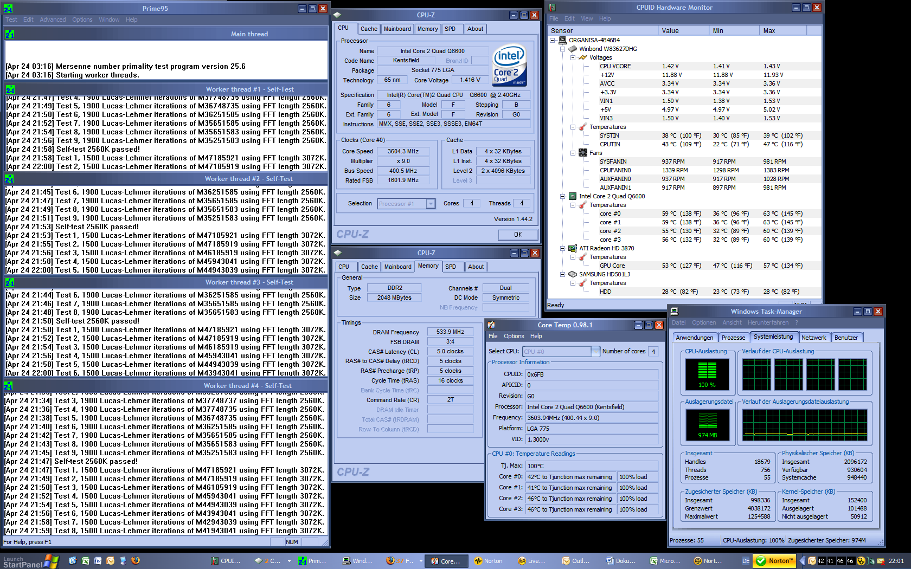The image size is (911, 569).
Task: Click the Intel Core 2 Quad logo in CPU-Z
Action: point(510,66)
